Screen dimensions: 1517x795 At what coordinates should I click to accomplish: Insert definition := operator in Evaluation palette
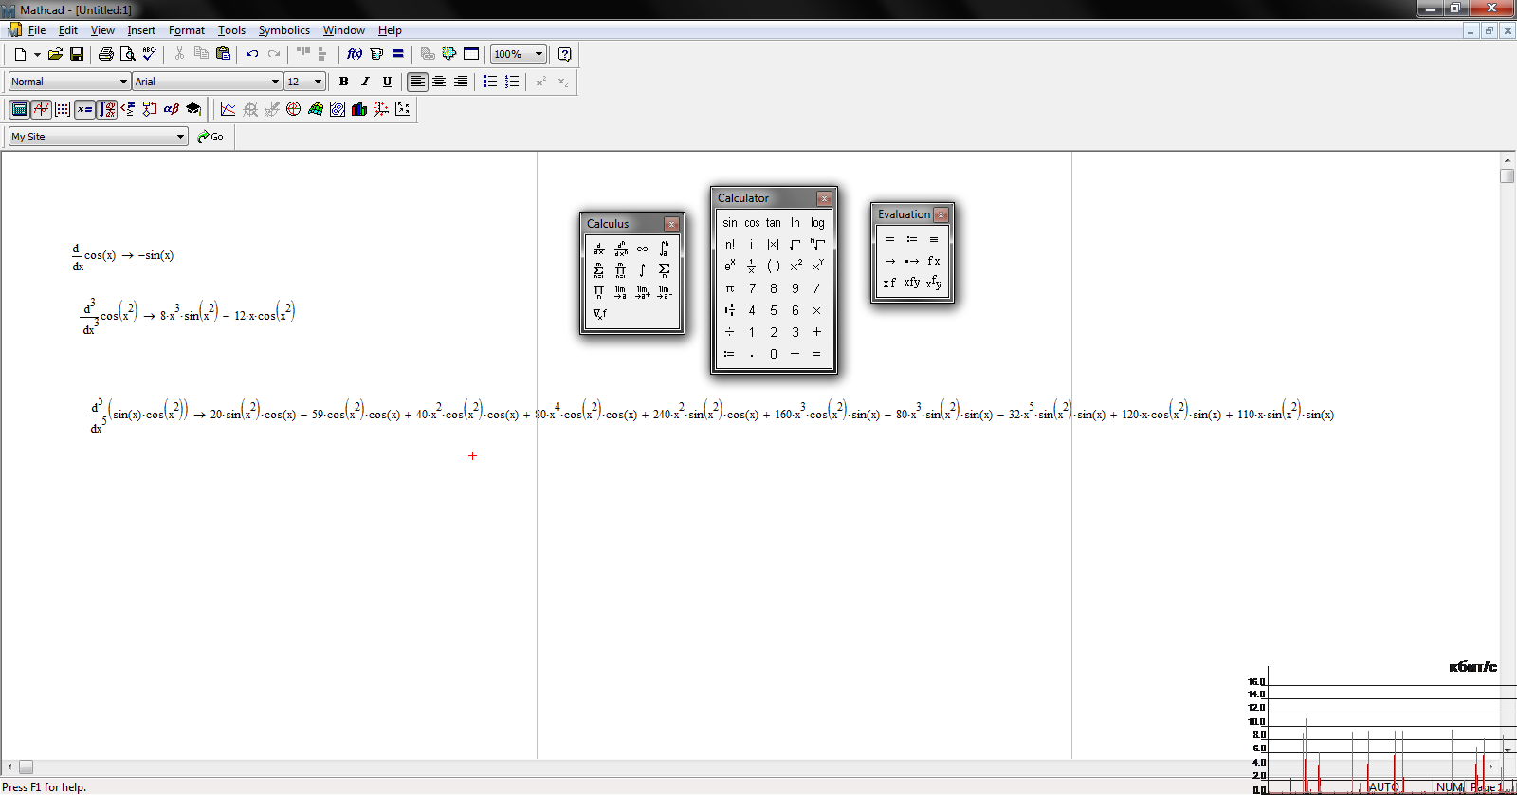[x=912, y=239]
